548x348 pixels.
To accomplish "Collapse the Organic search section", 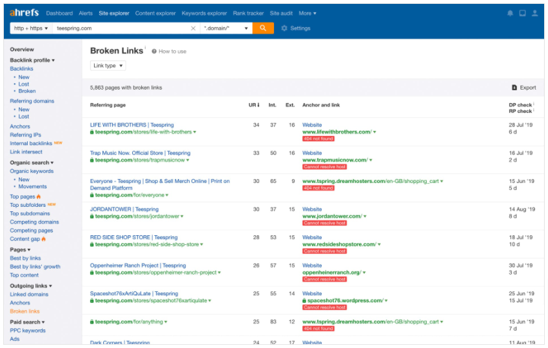I will (x=32, y=162).
